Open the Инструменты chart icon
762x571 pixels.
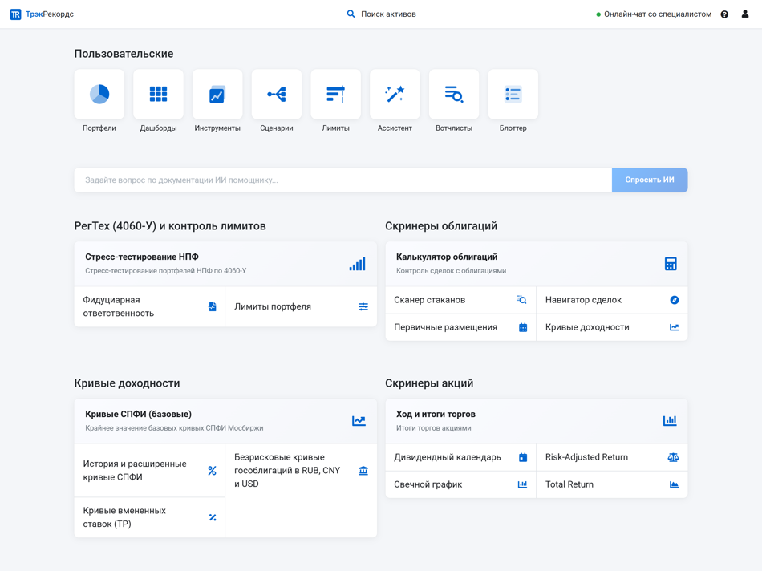tap(217, 95)
